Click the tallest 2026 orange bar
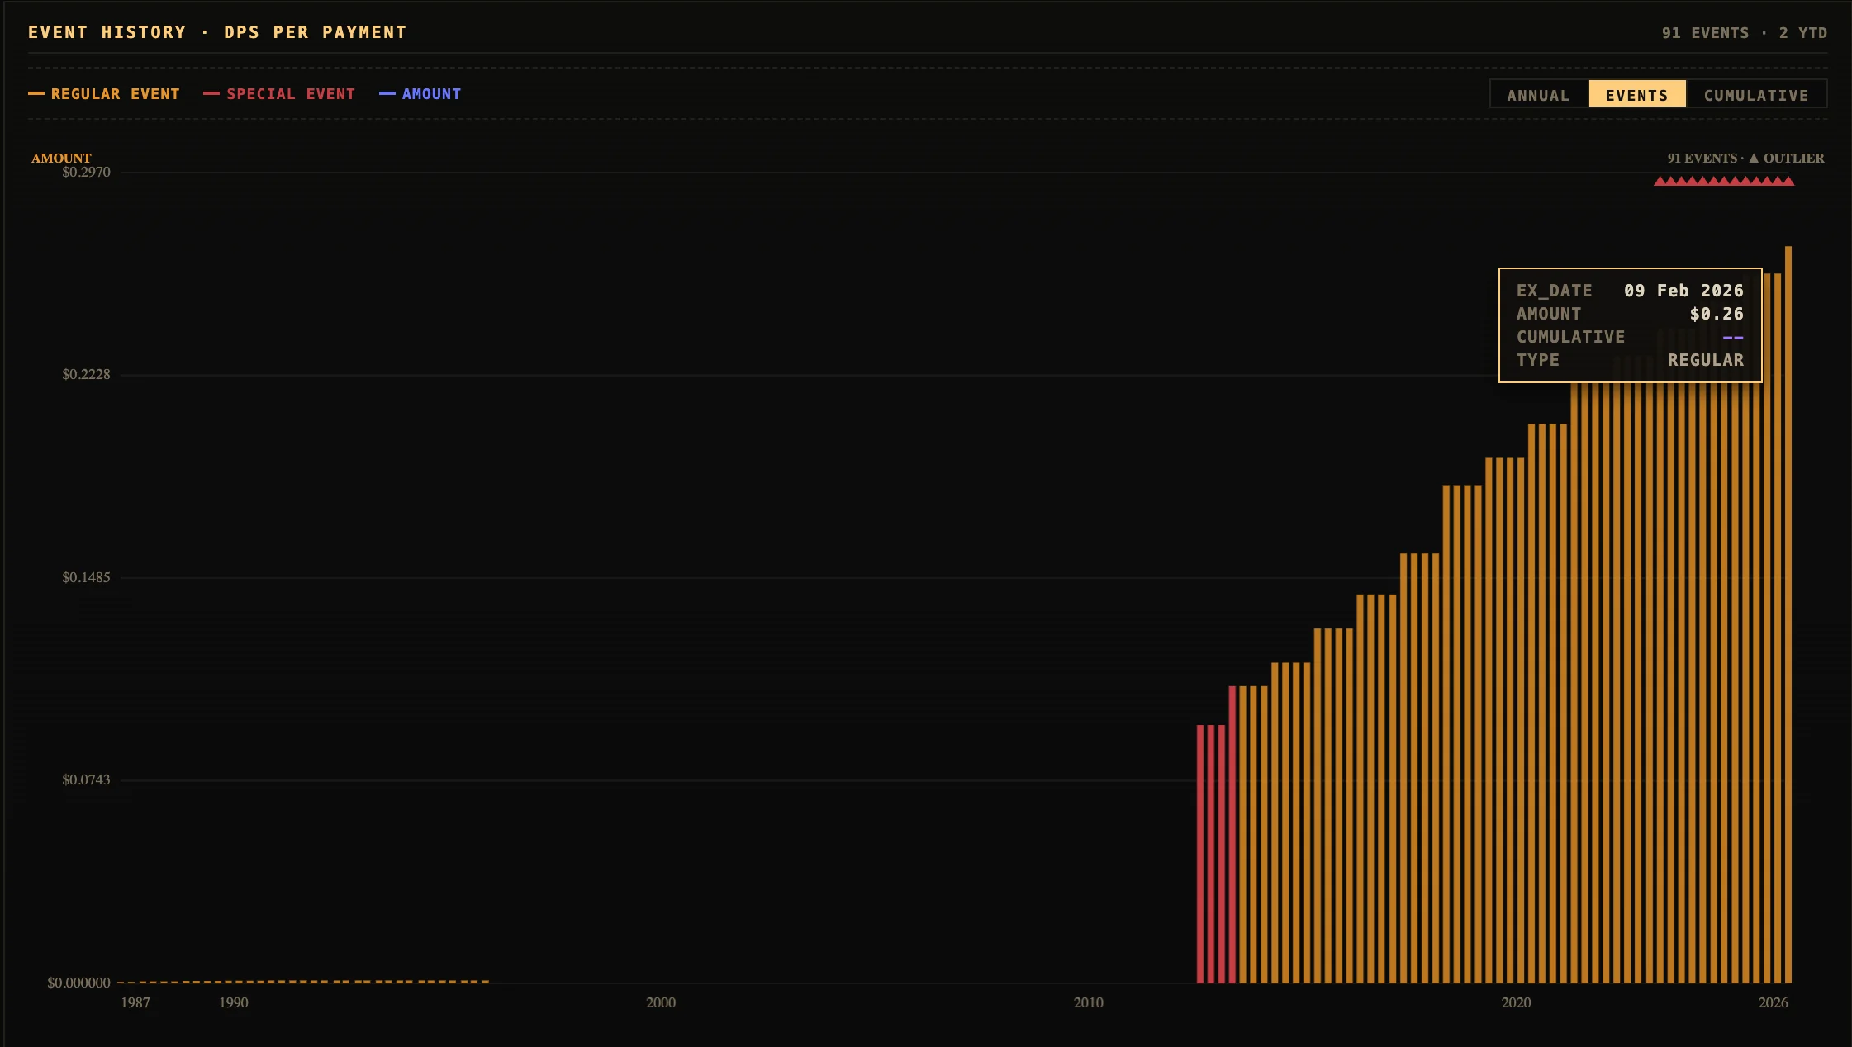The width and height of the screenshot is (1852, 1047). pos(1788,614)
